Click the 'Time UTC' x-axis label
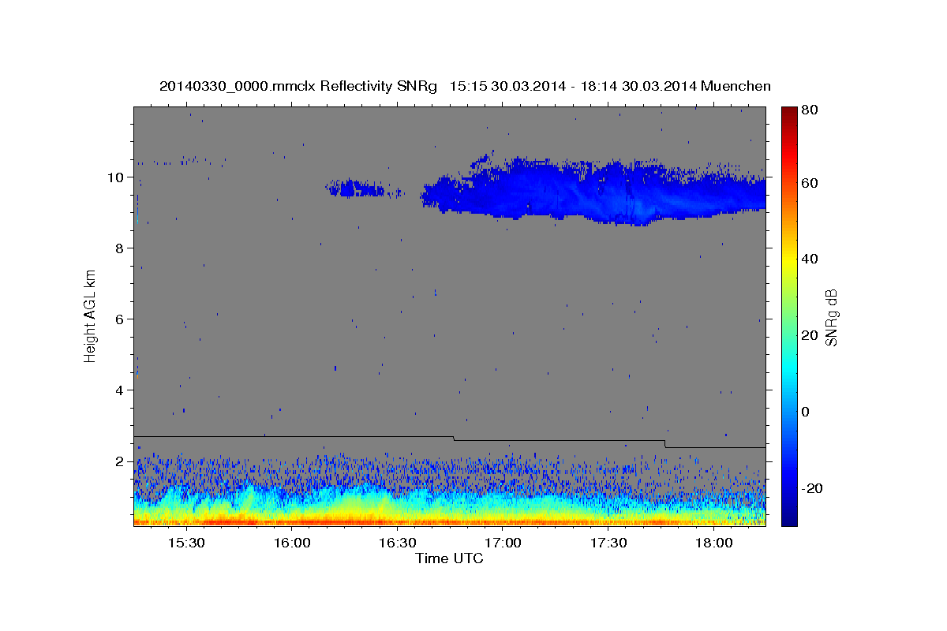 (449, 558)
